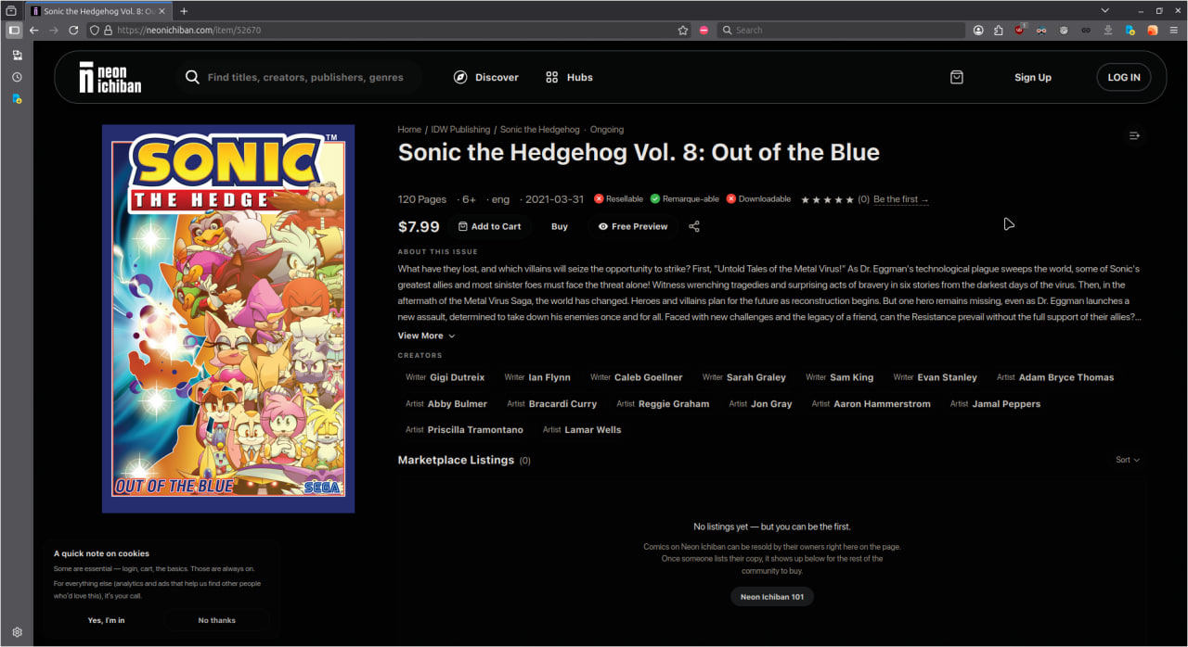1188x647 pixels.
Task: Open Sonic the Hedgehog series breadcrumb
Action: click(x=539, y=130)
